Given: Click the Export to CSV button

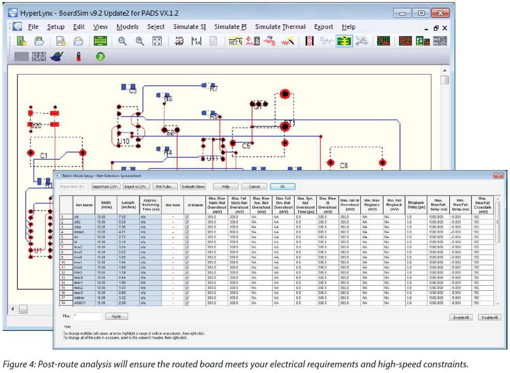Looking at the screenshot, I should click(136, 186).
